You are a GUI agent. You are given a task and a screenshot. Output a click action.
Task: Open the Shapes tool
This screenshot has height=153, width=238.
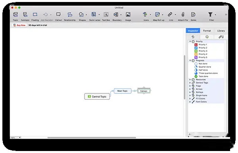(81, 15)
